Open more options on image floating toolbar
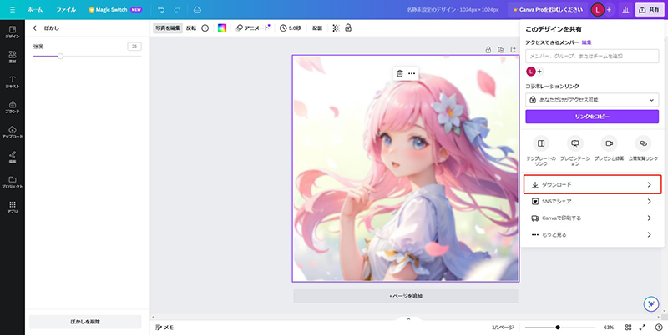 tap(412, 73)
